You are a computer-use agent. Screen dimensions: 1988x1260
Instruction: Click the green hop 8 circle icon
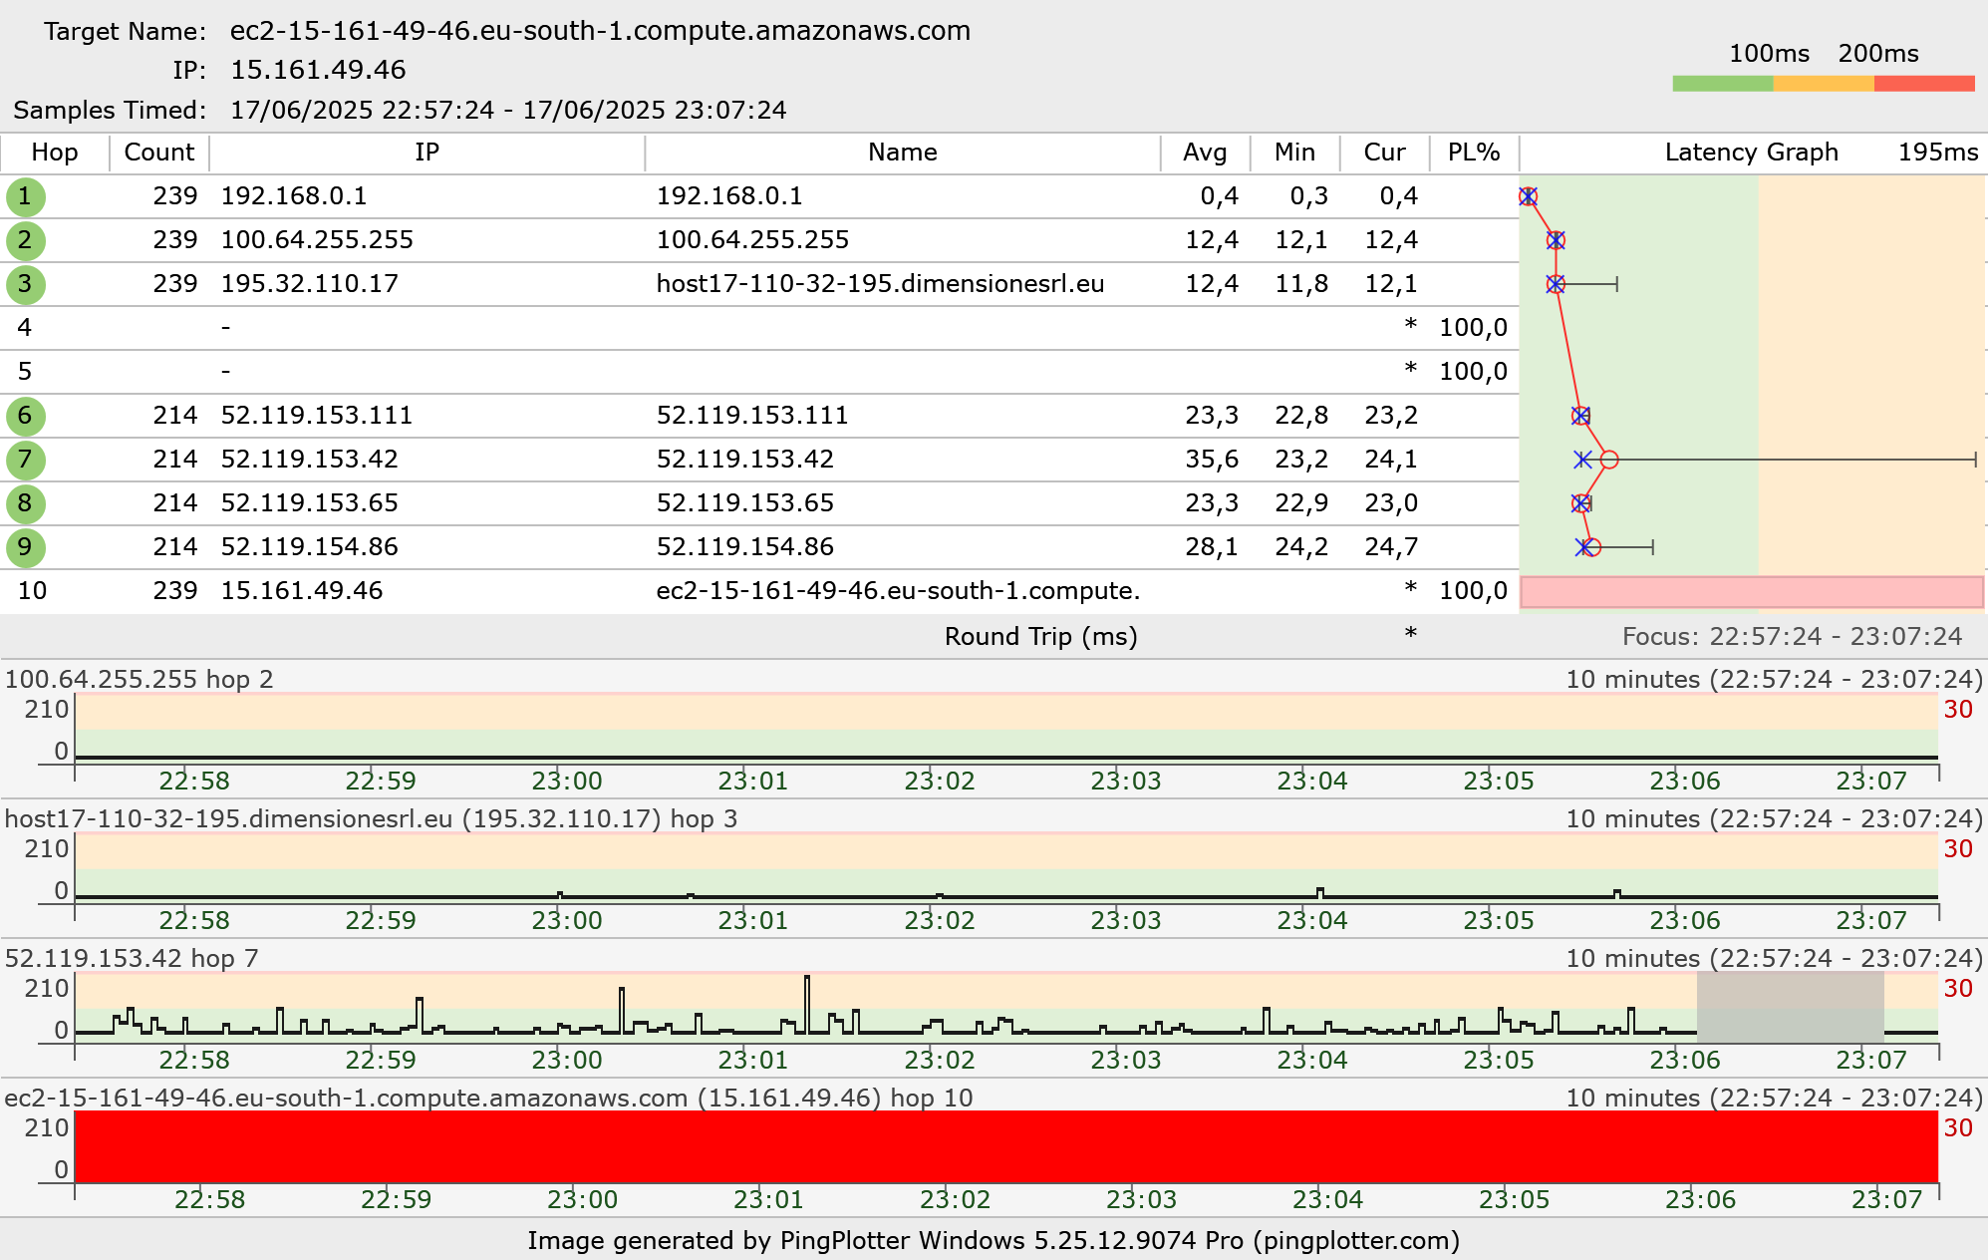coord(25,503)
